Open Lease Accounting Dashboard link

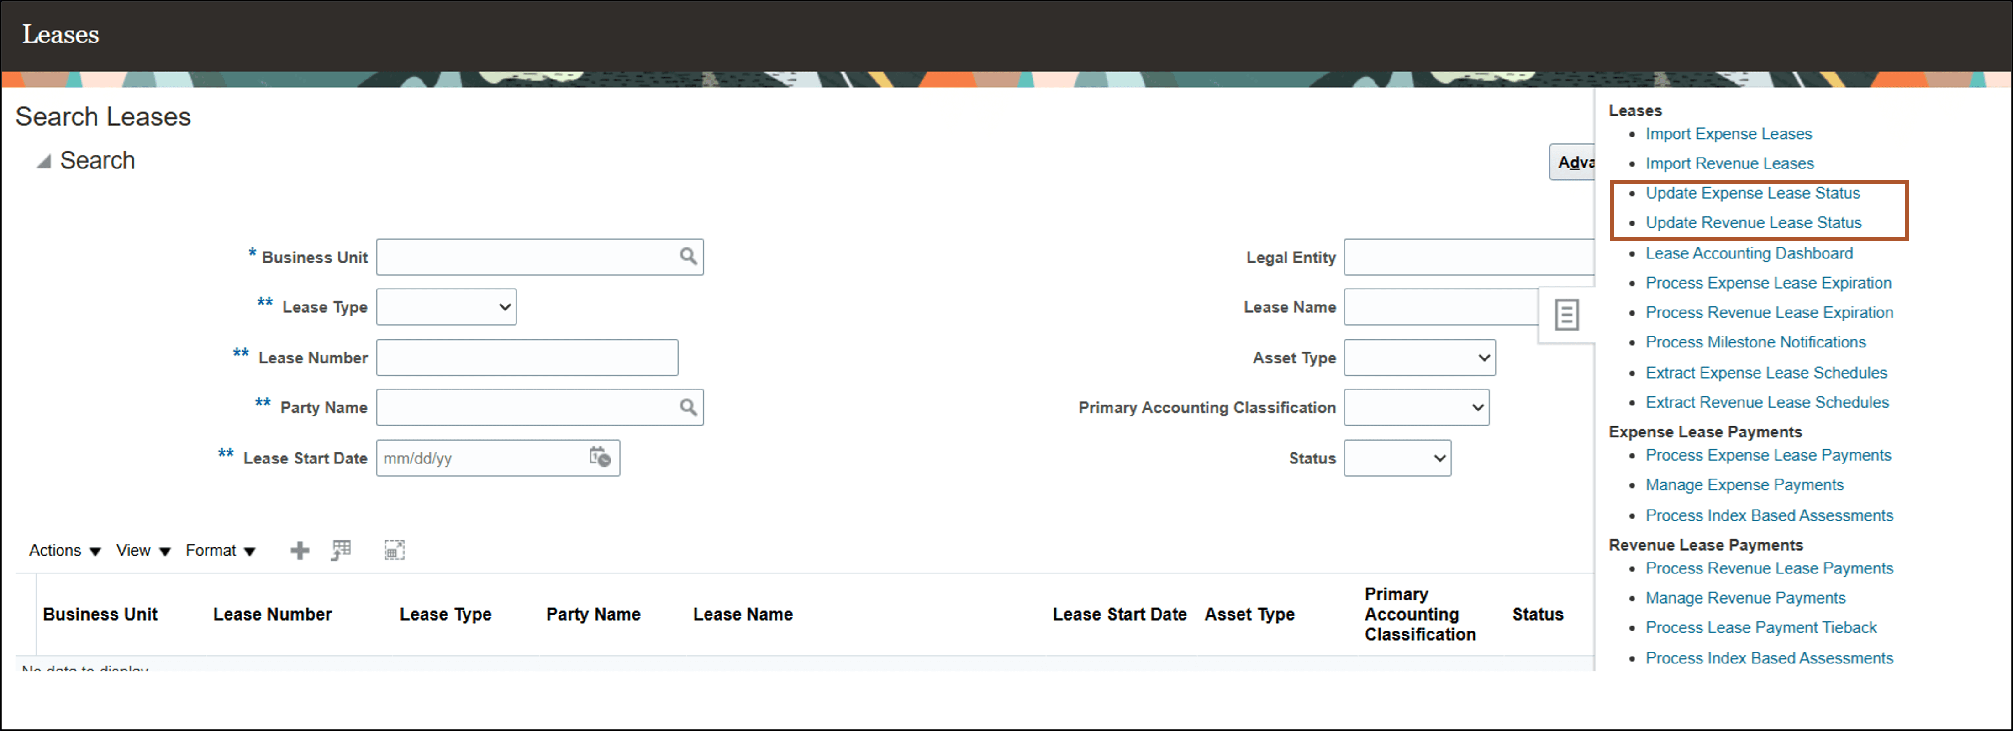1748,253
